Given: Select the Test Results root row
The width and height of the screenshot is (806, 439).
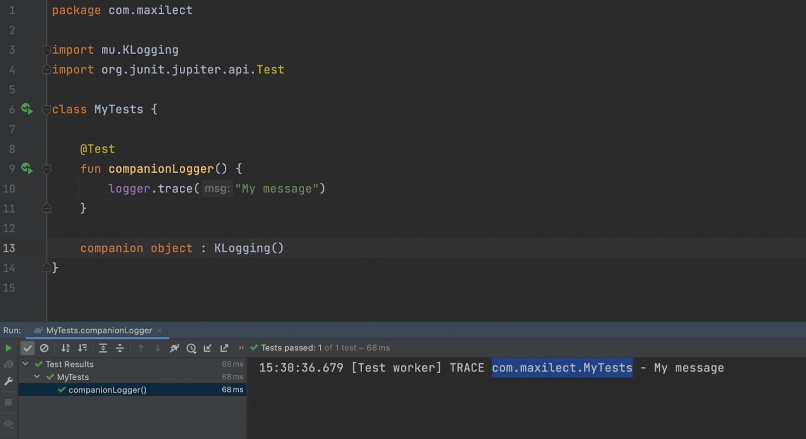Looking at the screenshot, I should coord(132,364).
